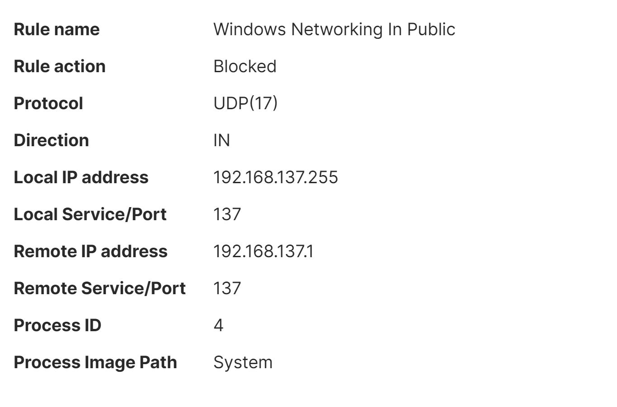The width and height of the screenshot is (617, 407).
Task: Click the Local Service/Port label
Action: [90, 214]
